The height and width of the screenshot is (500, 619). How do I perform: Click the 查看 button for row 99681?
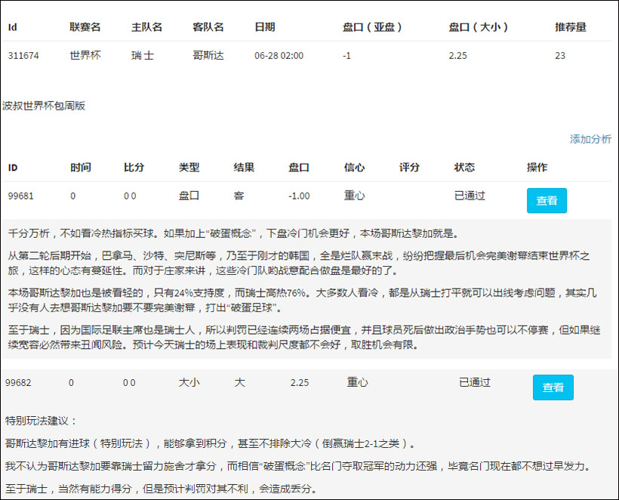click(547, 201)
